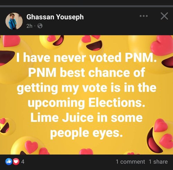Open the 1 share link
The width and height of the screenshot is (173, 170).
tap(158, 162)
